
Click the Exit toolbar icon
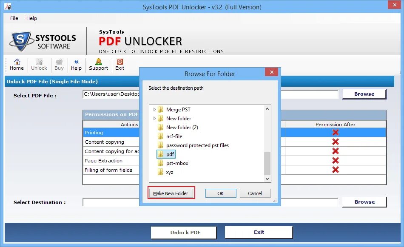point(120,65)
